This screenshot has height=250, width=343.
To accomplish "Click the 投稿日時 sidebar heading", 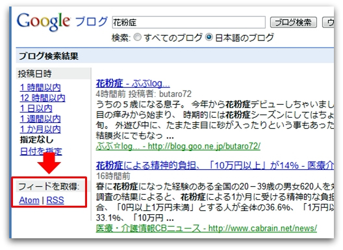I will [35, 74].
